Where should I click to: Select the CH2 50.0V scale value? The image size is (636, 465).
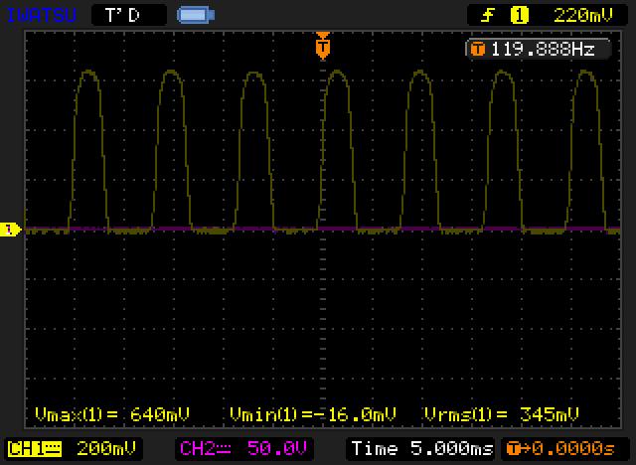click(277, 449)
